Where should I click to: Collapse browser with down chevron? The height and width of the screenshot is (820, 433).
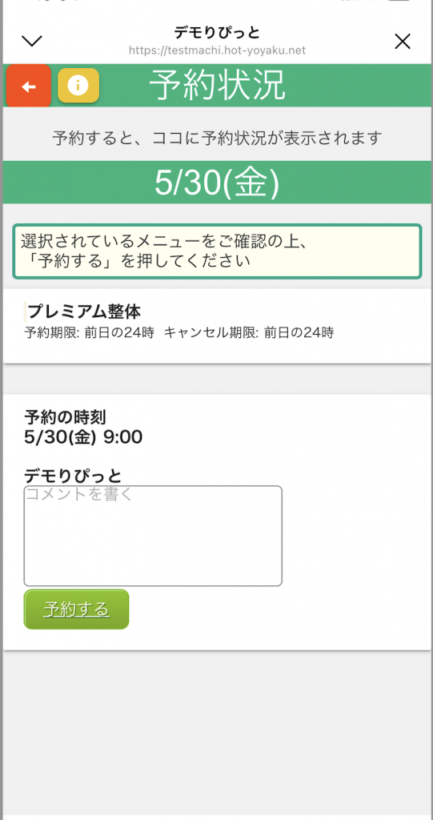[x=32, y=41]
